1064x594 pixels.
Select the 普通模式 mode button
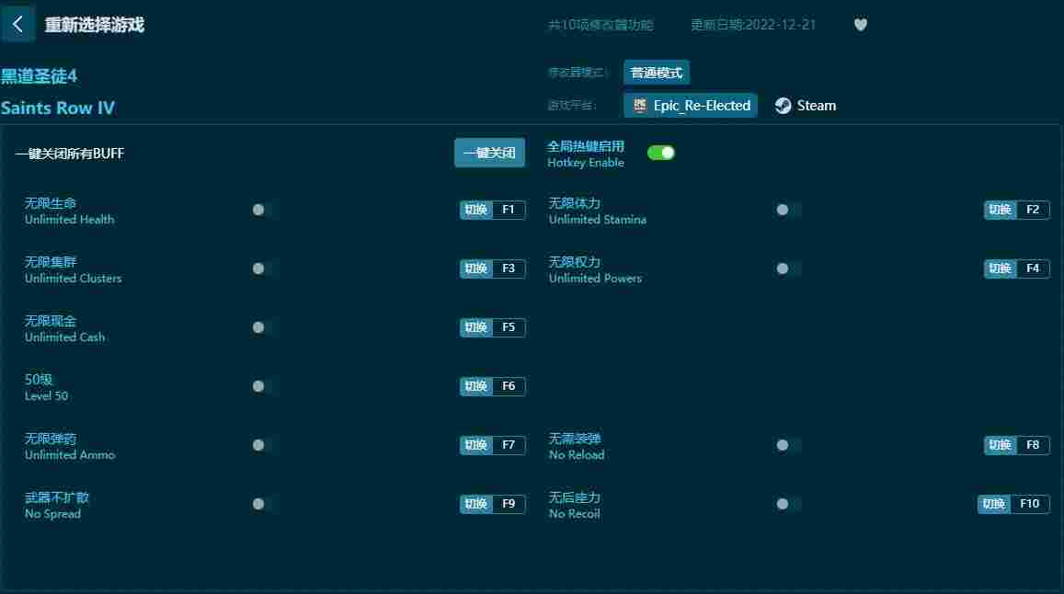point(657,73)
